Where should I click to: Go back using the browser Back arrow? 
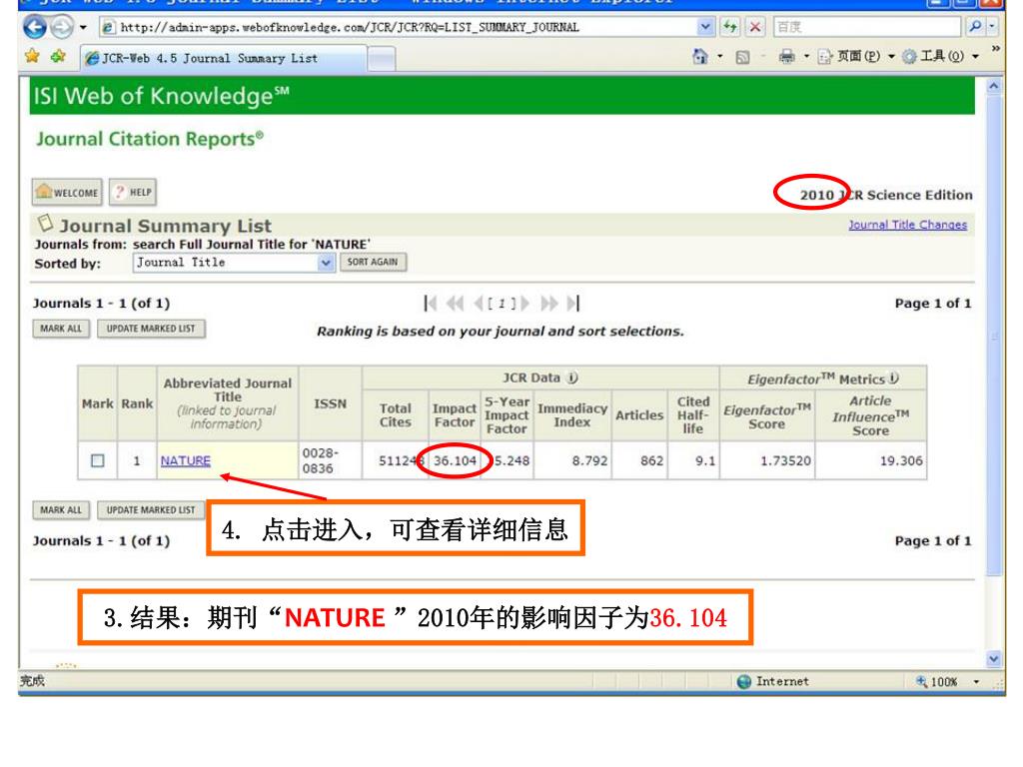point(35,27)
